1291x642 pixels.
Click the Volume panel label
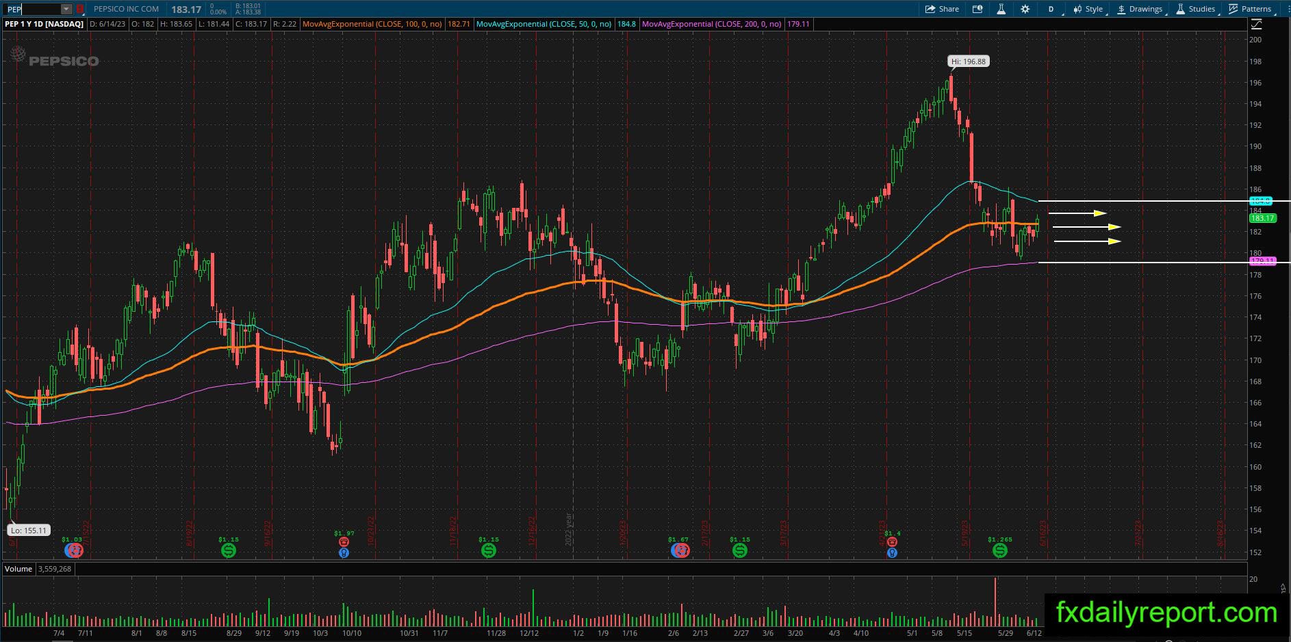coord(18,569)
